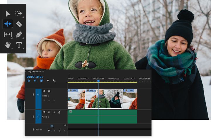This screenshot has width=211, height=139.
Task: Start voice-over record on Audio 1
Action: click(59, 112)
